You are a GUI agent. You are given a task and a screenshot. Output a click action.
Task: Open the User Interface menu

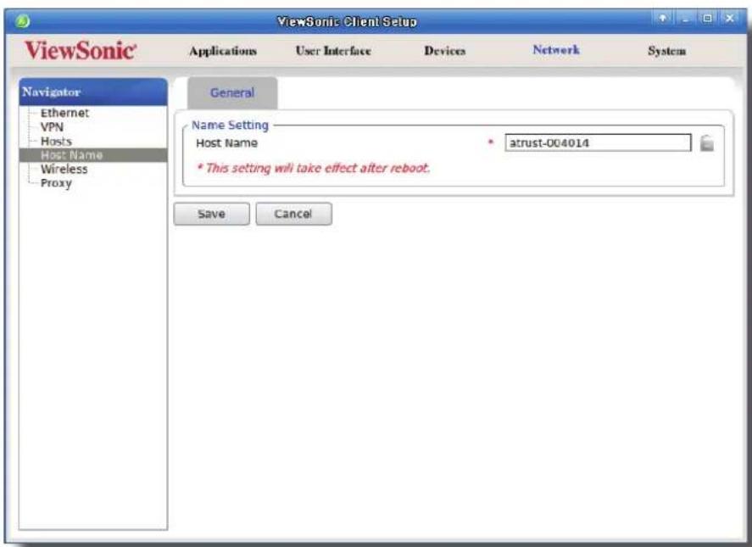[333, 51]
